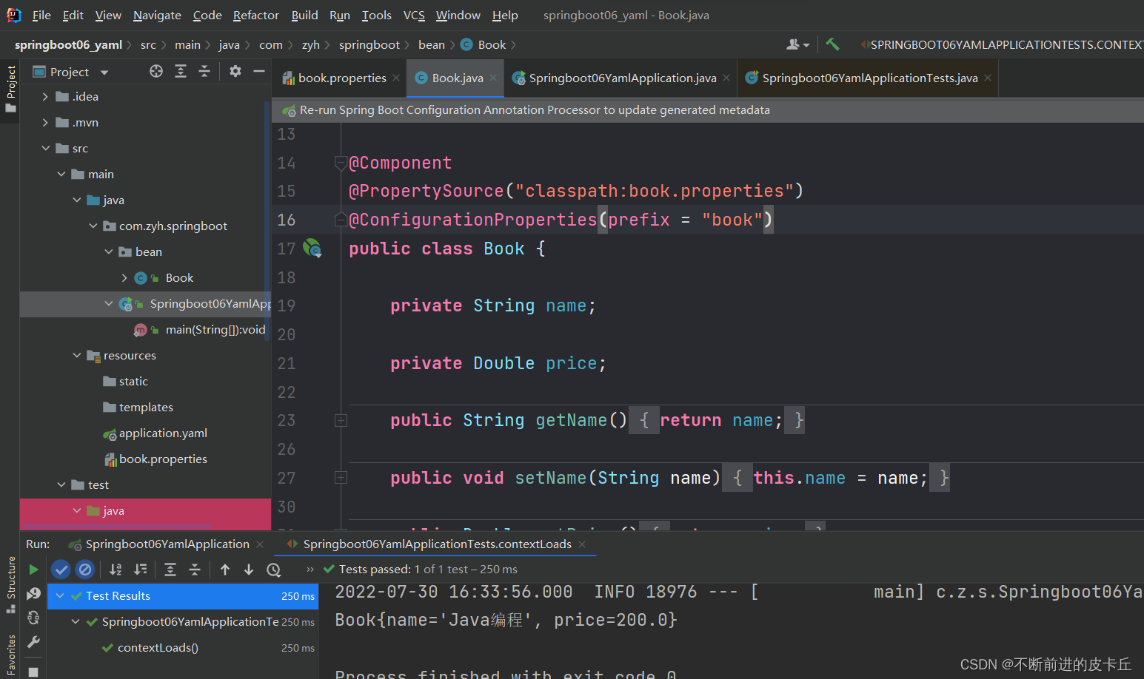This screenshot has height=679, width=1144.
Task: Click Spring bean gutter icon on line 17
Action: tap(312, 249)
